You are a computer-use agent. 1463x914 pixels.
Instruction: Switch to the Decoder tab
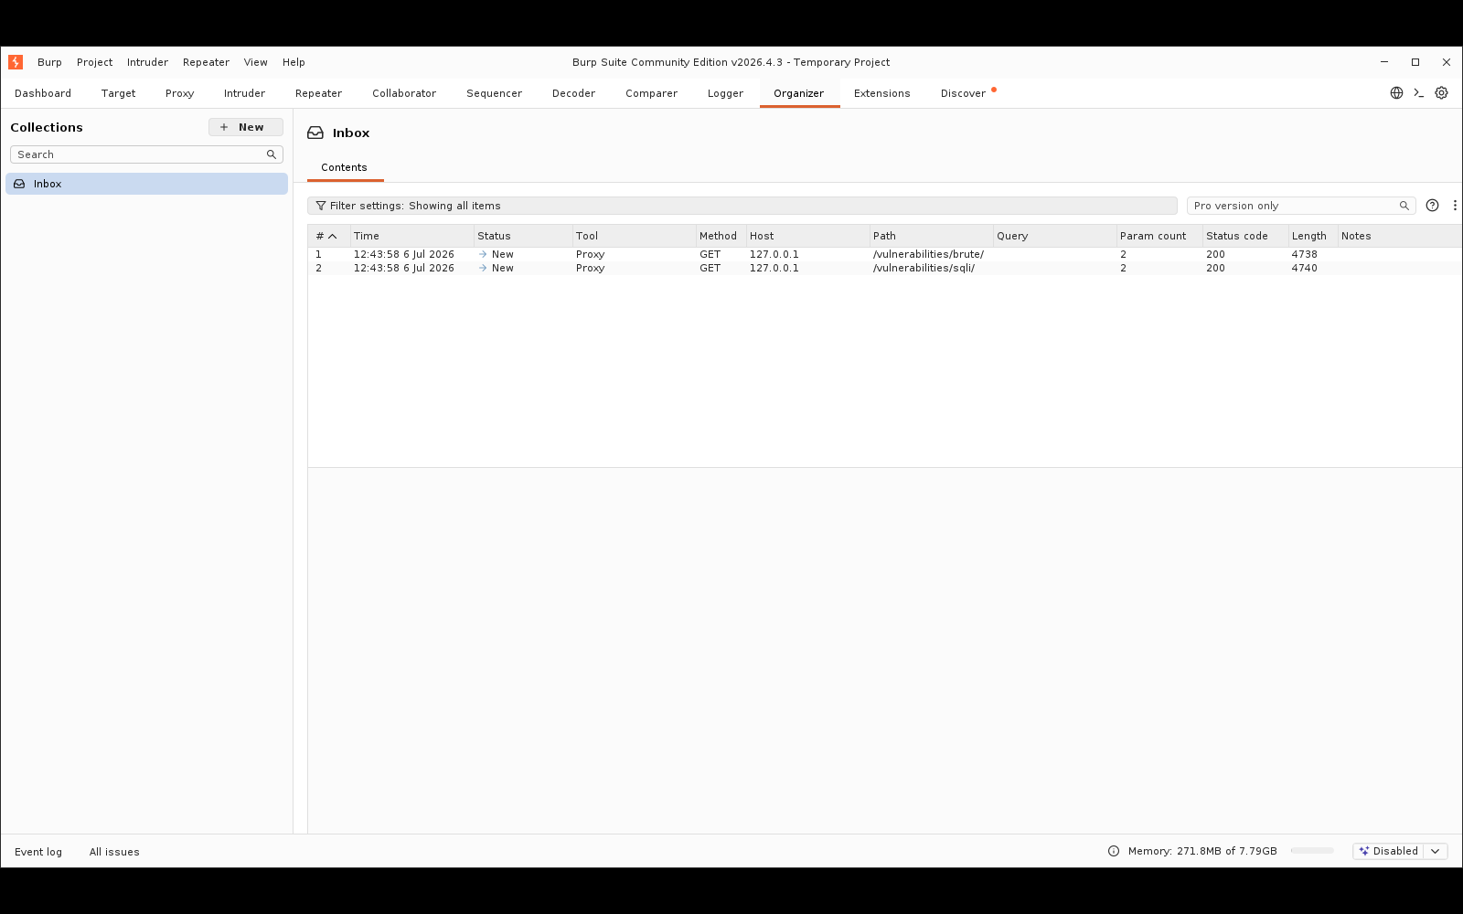click(573, 93)
